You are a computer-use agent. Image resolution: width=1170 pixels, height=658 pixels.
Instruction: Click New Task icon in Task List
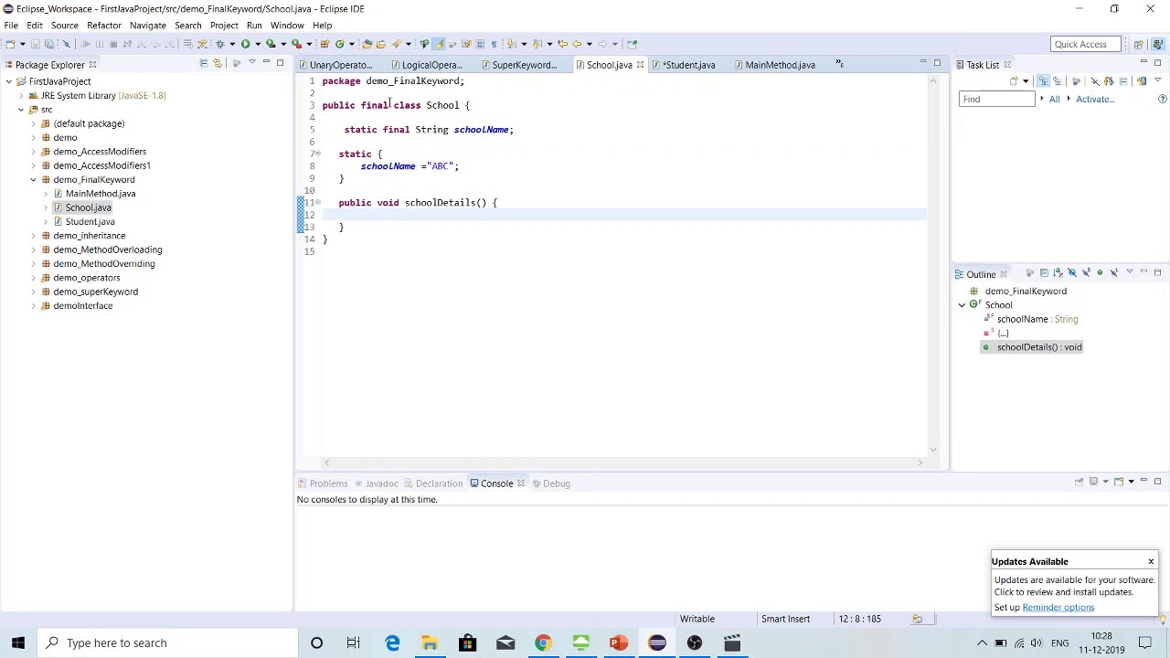pos(1013,81)
